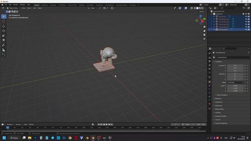Select the Measure tool

pyautogui.click(x=4, y=50)
